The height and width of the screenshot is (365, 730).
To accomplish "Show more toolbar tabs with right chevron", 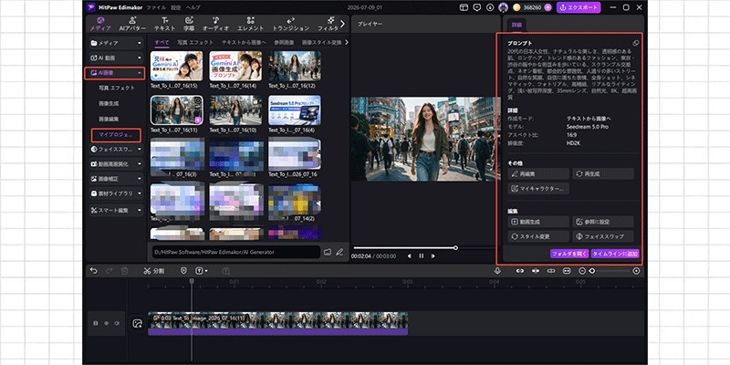I will click(343, 24).
